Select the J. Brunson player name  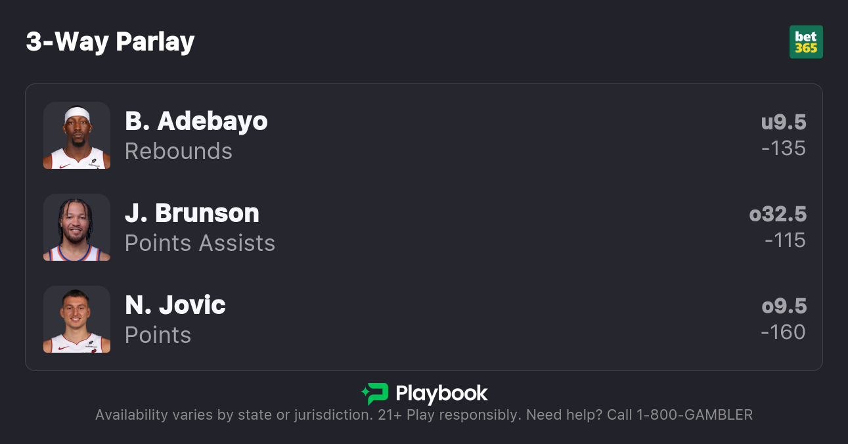click(192, 213)
